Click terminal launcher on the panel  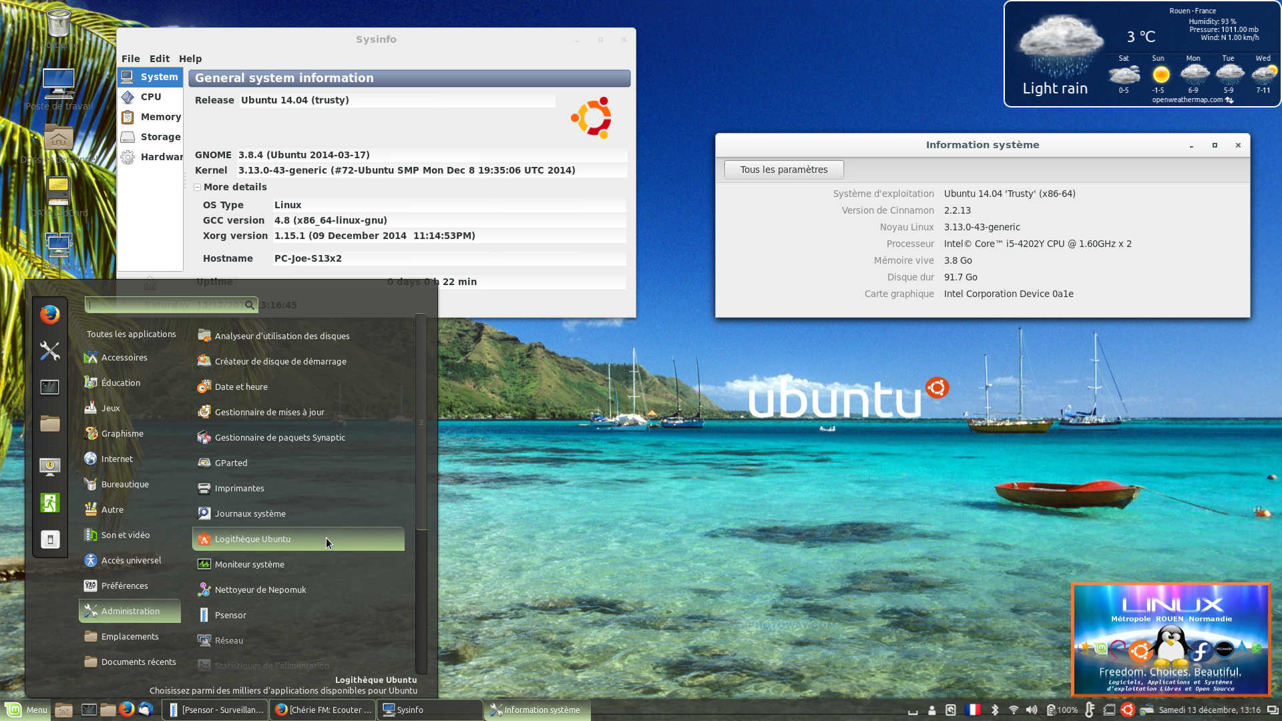[89, 710]
